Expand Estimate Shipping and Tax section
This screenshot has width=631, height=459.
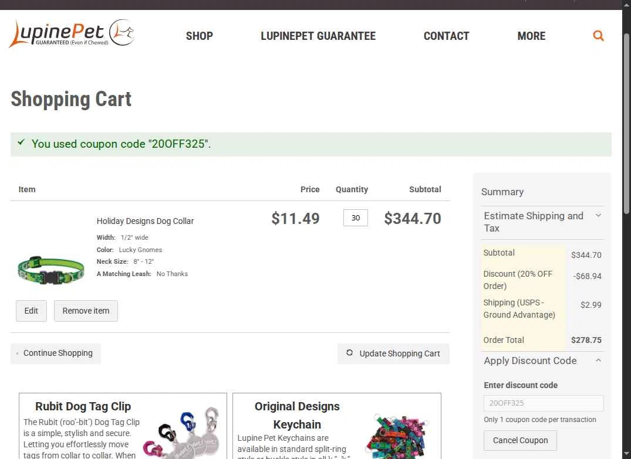(x=542, y=222)
